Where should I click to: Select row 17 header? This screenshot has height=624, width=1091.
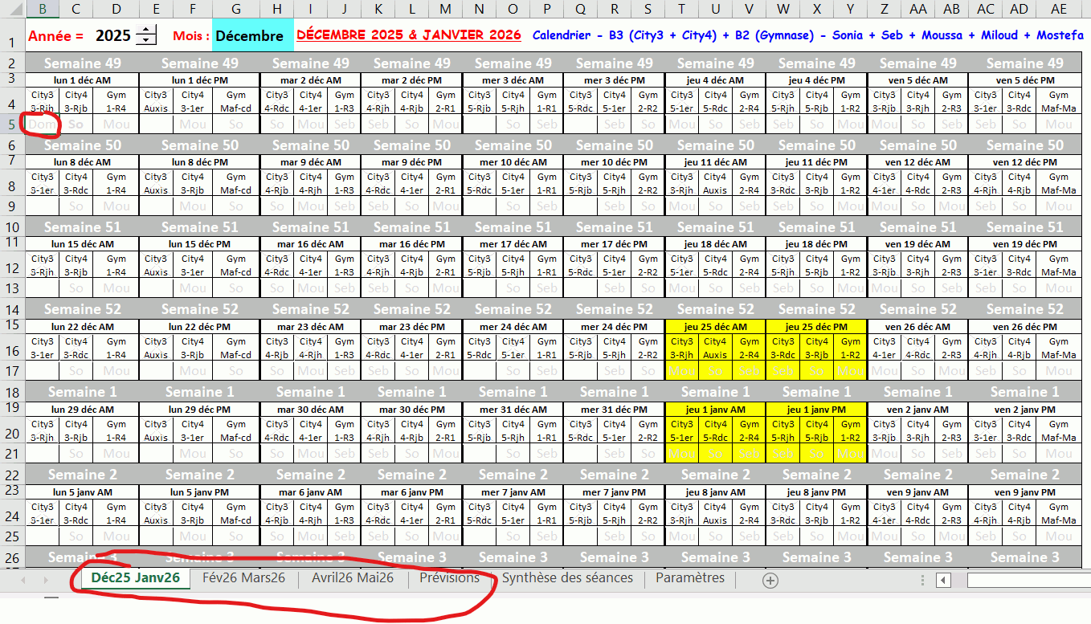(12, 371)
